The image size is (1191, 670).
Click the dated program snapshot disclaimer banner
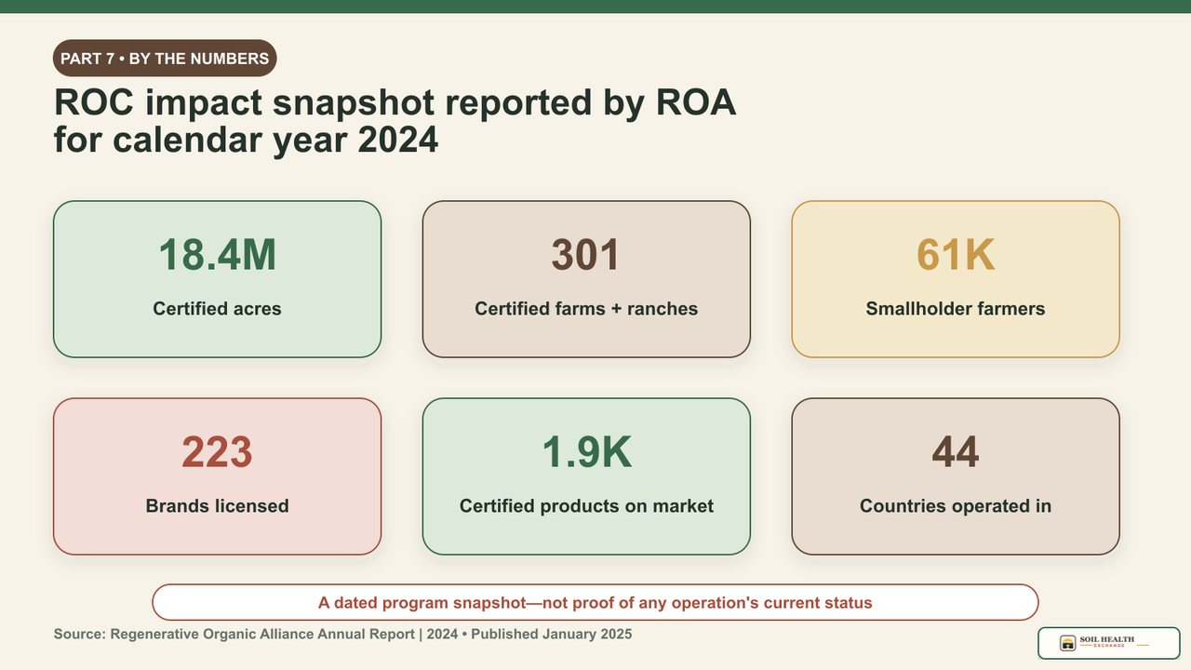(x=595, y=602)
